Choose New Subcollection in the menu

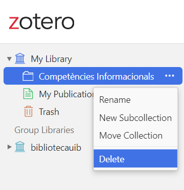pos(136,118)
